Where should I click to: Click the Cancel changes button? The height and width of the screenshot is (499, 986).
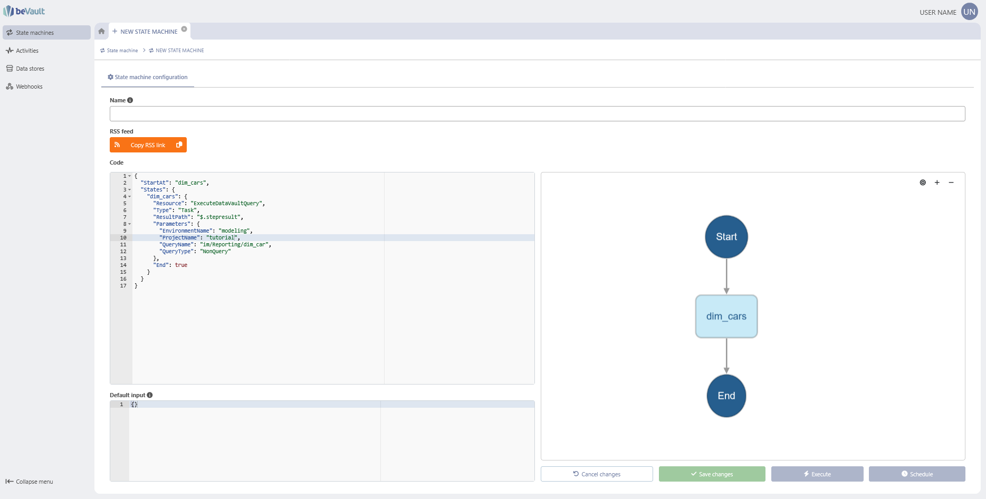597,474
